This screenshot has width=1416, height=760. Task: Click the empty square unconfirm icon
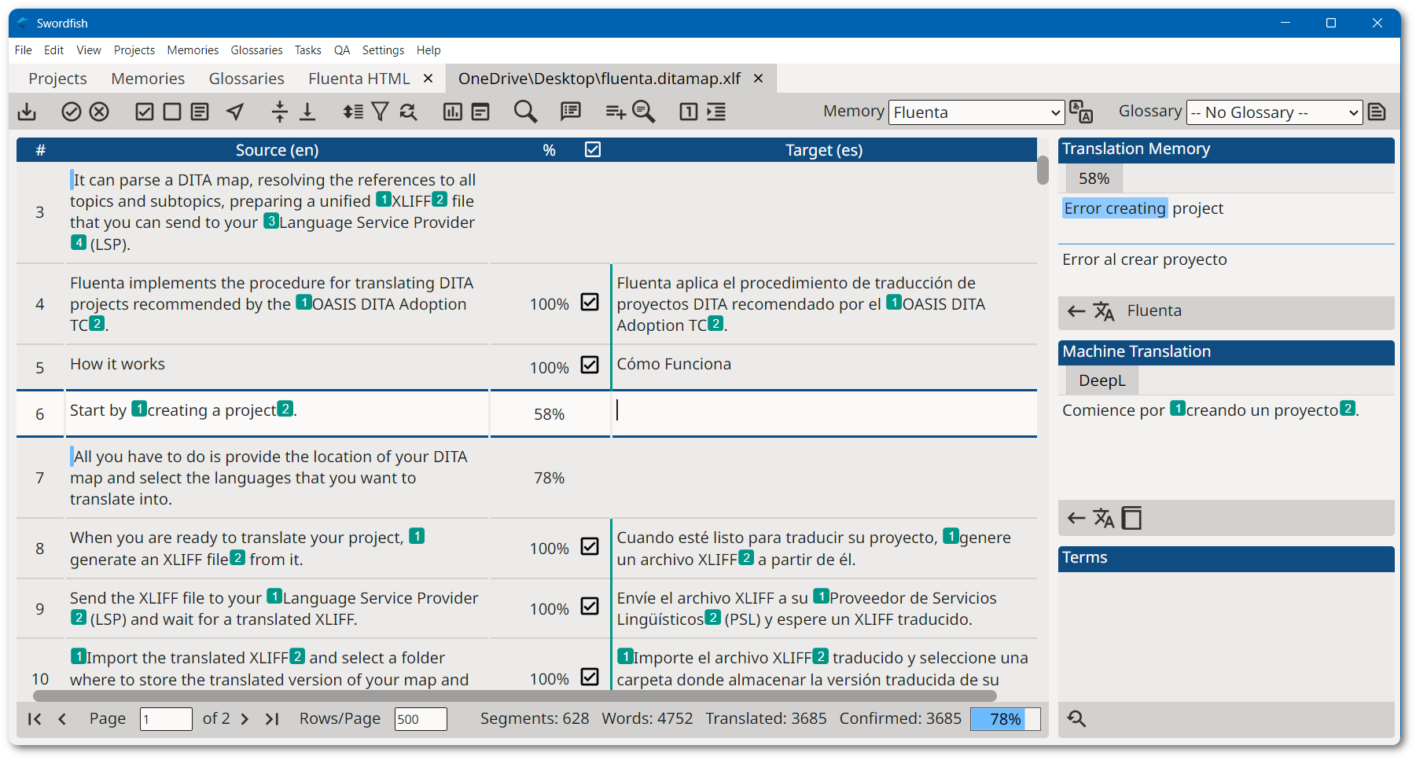click(x=172, y=112)
